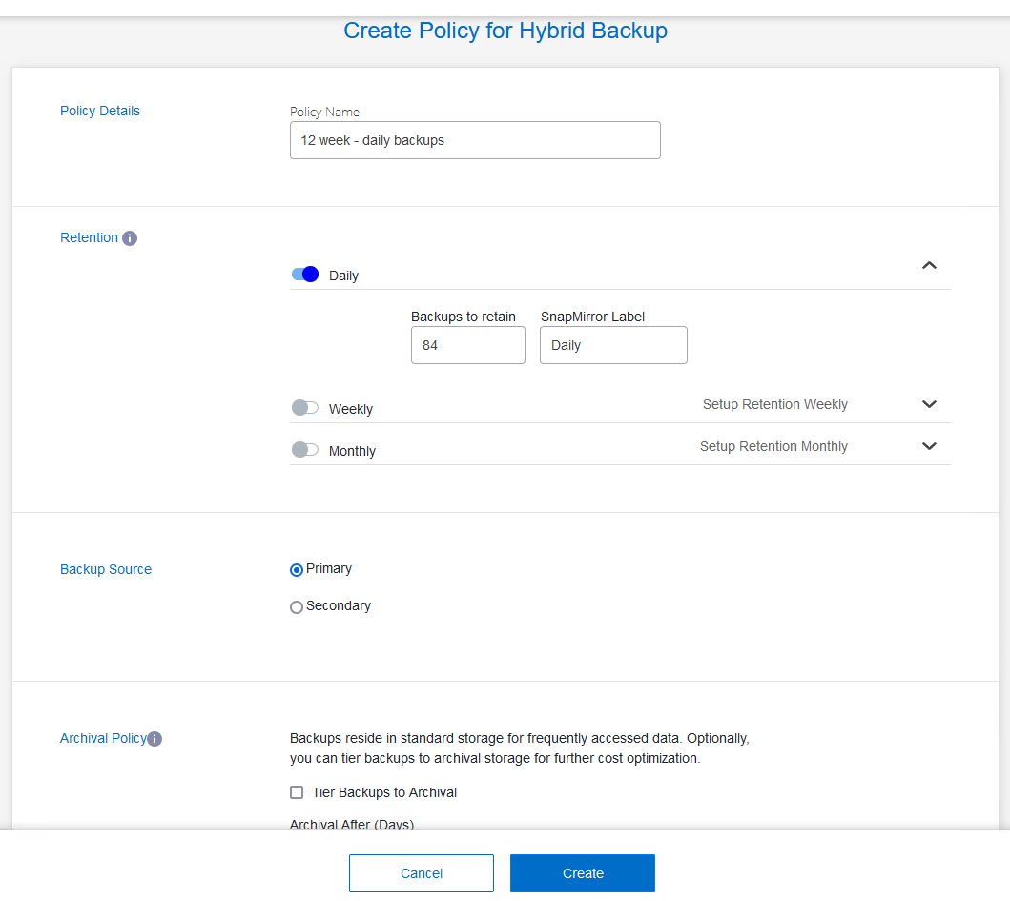This screenshot has height=901, width=1010.
Task: Turn off the Daily retention toggle
Action: 305,275
